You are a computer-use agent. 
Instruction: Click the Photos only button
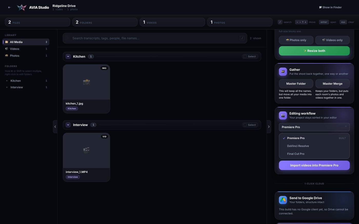pos(296,40)
